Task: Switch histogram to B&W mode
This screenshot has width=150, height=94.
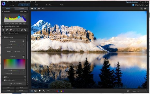Action: [x=26, y=11]
